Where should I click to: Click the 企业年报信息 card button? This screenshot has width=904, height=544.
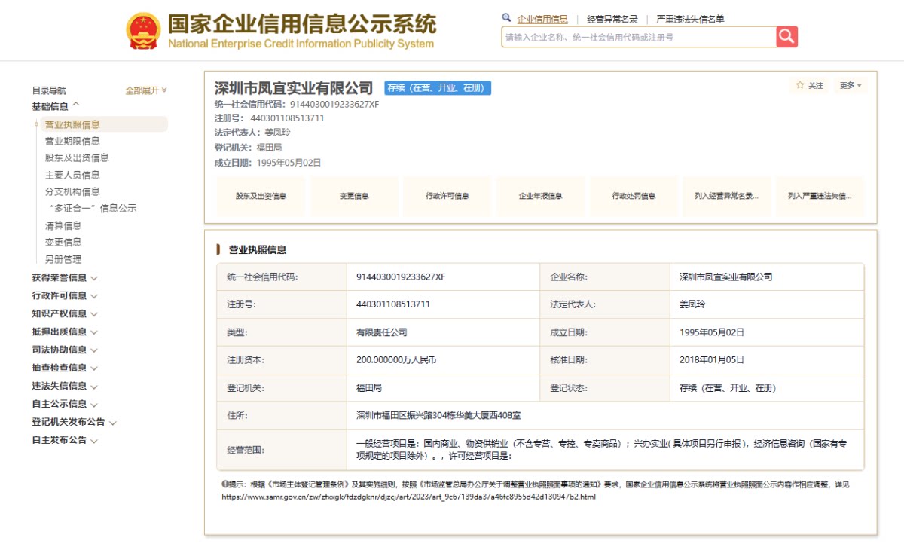tap(540, 197)
